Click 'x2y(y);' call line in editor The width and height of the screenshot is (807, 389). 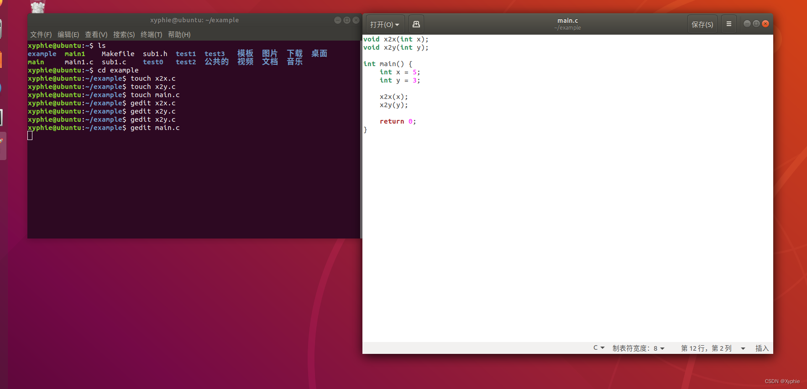pos(394,105)
